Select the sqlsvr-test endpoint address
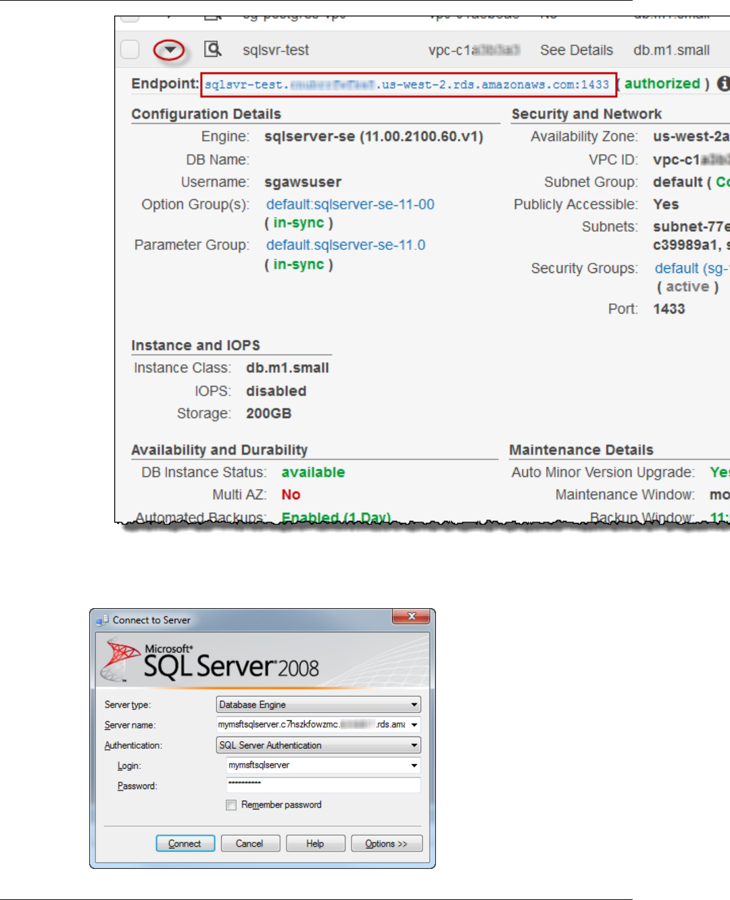 coord(407,84)
